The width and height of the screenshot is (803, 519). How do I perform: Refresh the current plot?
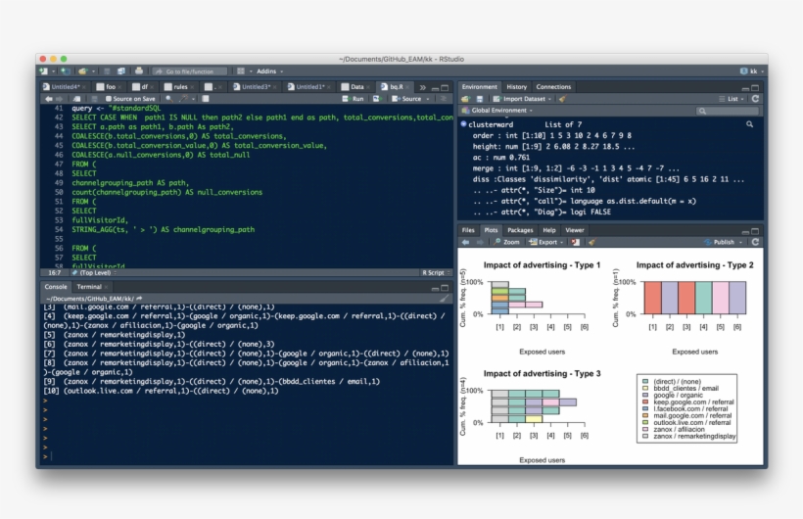tap(755, 242)
